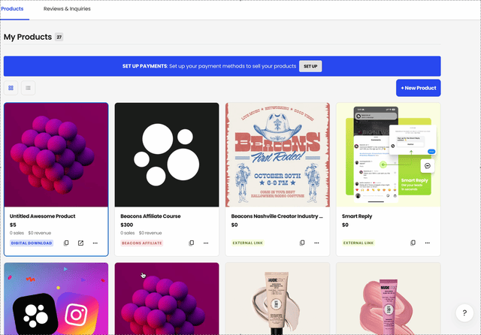Screen dimensions: 481x335
Task: Open the pink tinted tube product thumbnail
Action: [389, 298]
